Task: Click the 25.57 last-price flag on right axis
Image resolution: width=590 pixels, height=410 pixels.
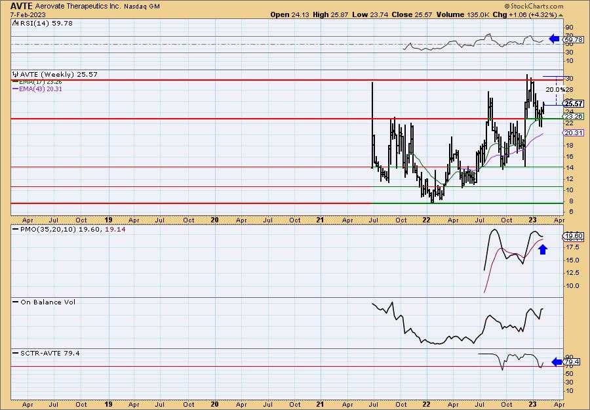Action: tap(574, 104)
